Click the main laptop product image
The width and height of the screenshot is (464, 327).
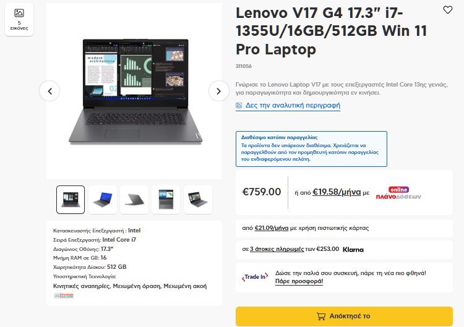point(134,91)
